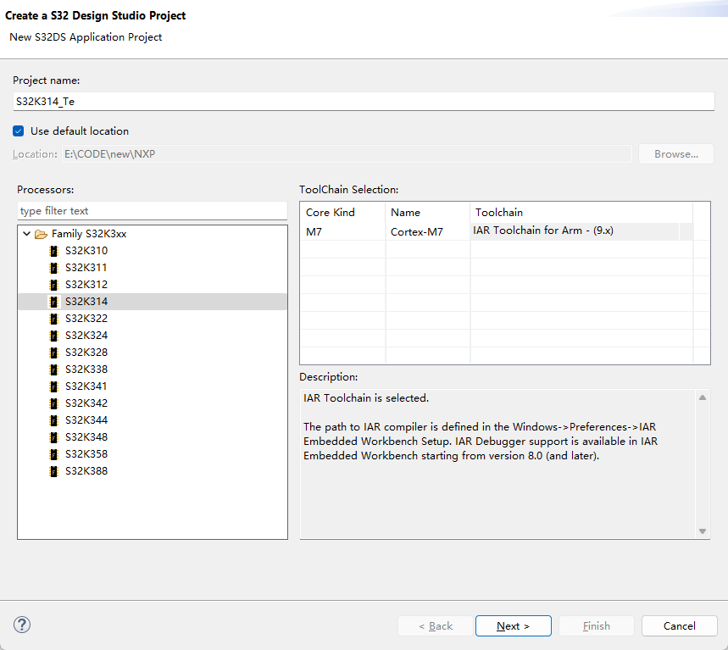Viewport: 728px width, 650px height.
Task: Click the S32K344 processor chip icon
Action: point(55,420)
